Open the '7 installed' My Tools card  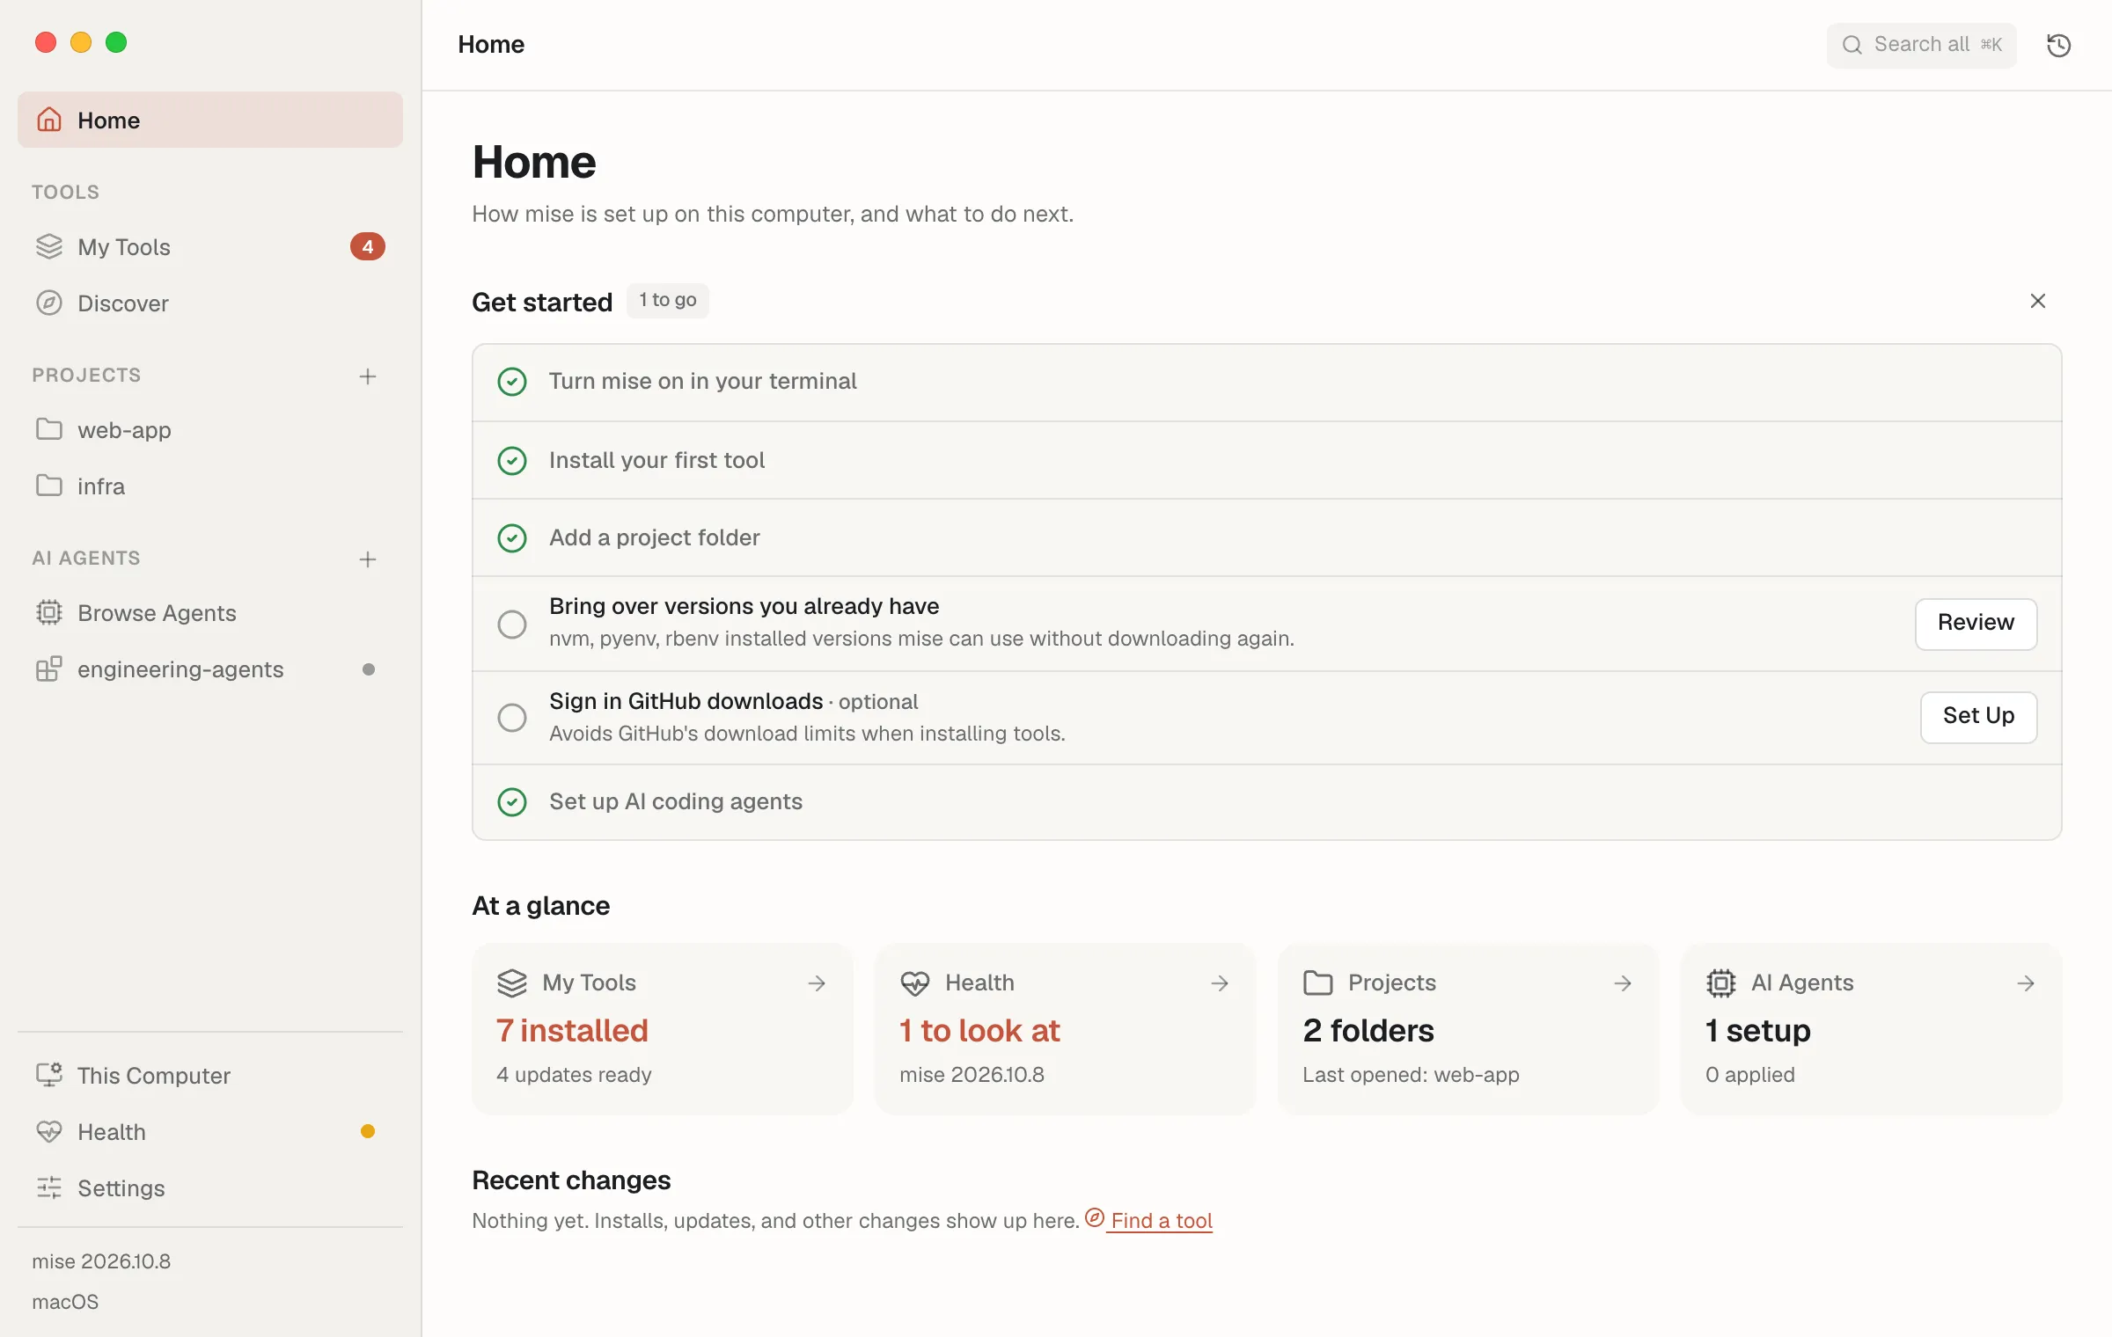click(663, 1029)
